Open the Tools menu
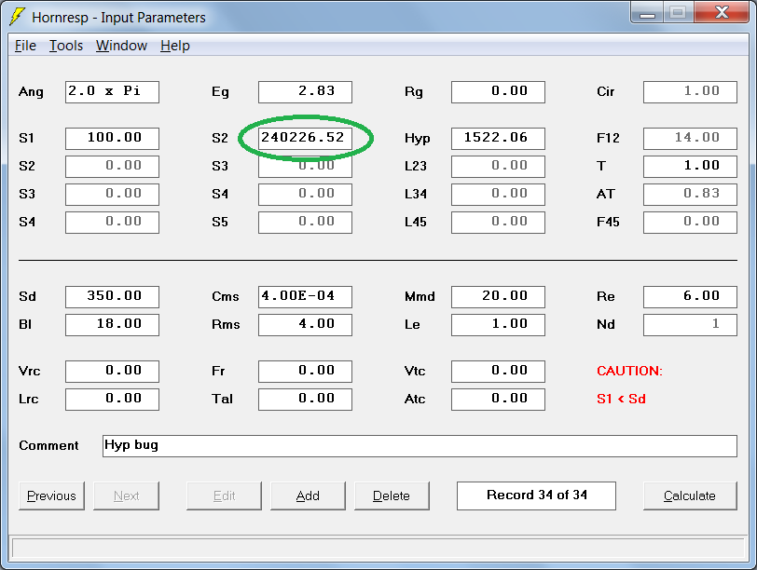 pyautogui.click(x=66, y=46)
